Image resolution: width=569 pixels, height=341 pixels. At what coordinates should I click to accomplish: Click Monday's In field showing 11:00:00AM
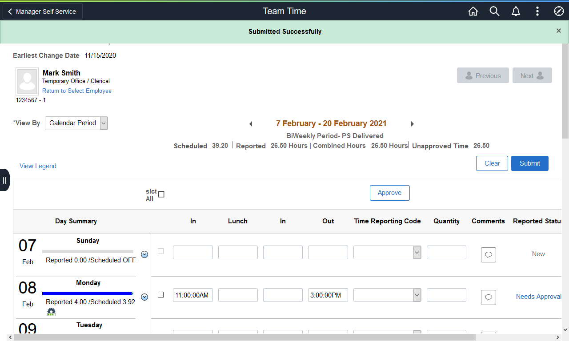tap(193, 295)
